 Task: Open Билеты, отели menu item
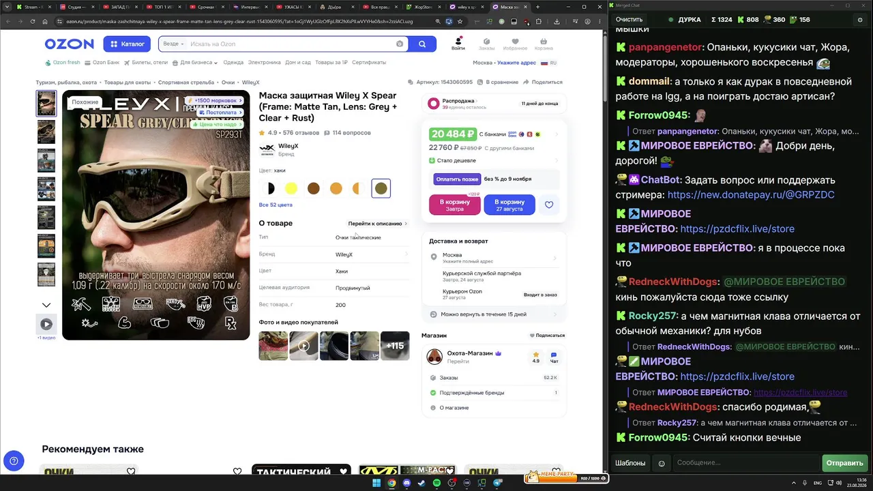click(x=147, y=63)
